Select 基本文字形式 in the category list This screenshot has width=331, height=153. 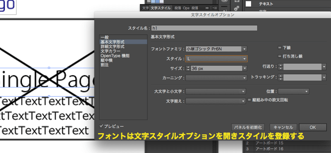[123, 42]
